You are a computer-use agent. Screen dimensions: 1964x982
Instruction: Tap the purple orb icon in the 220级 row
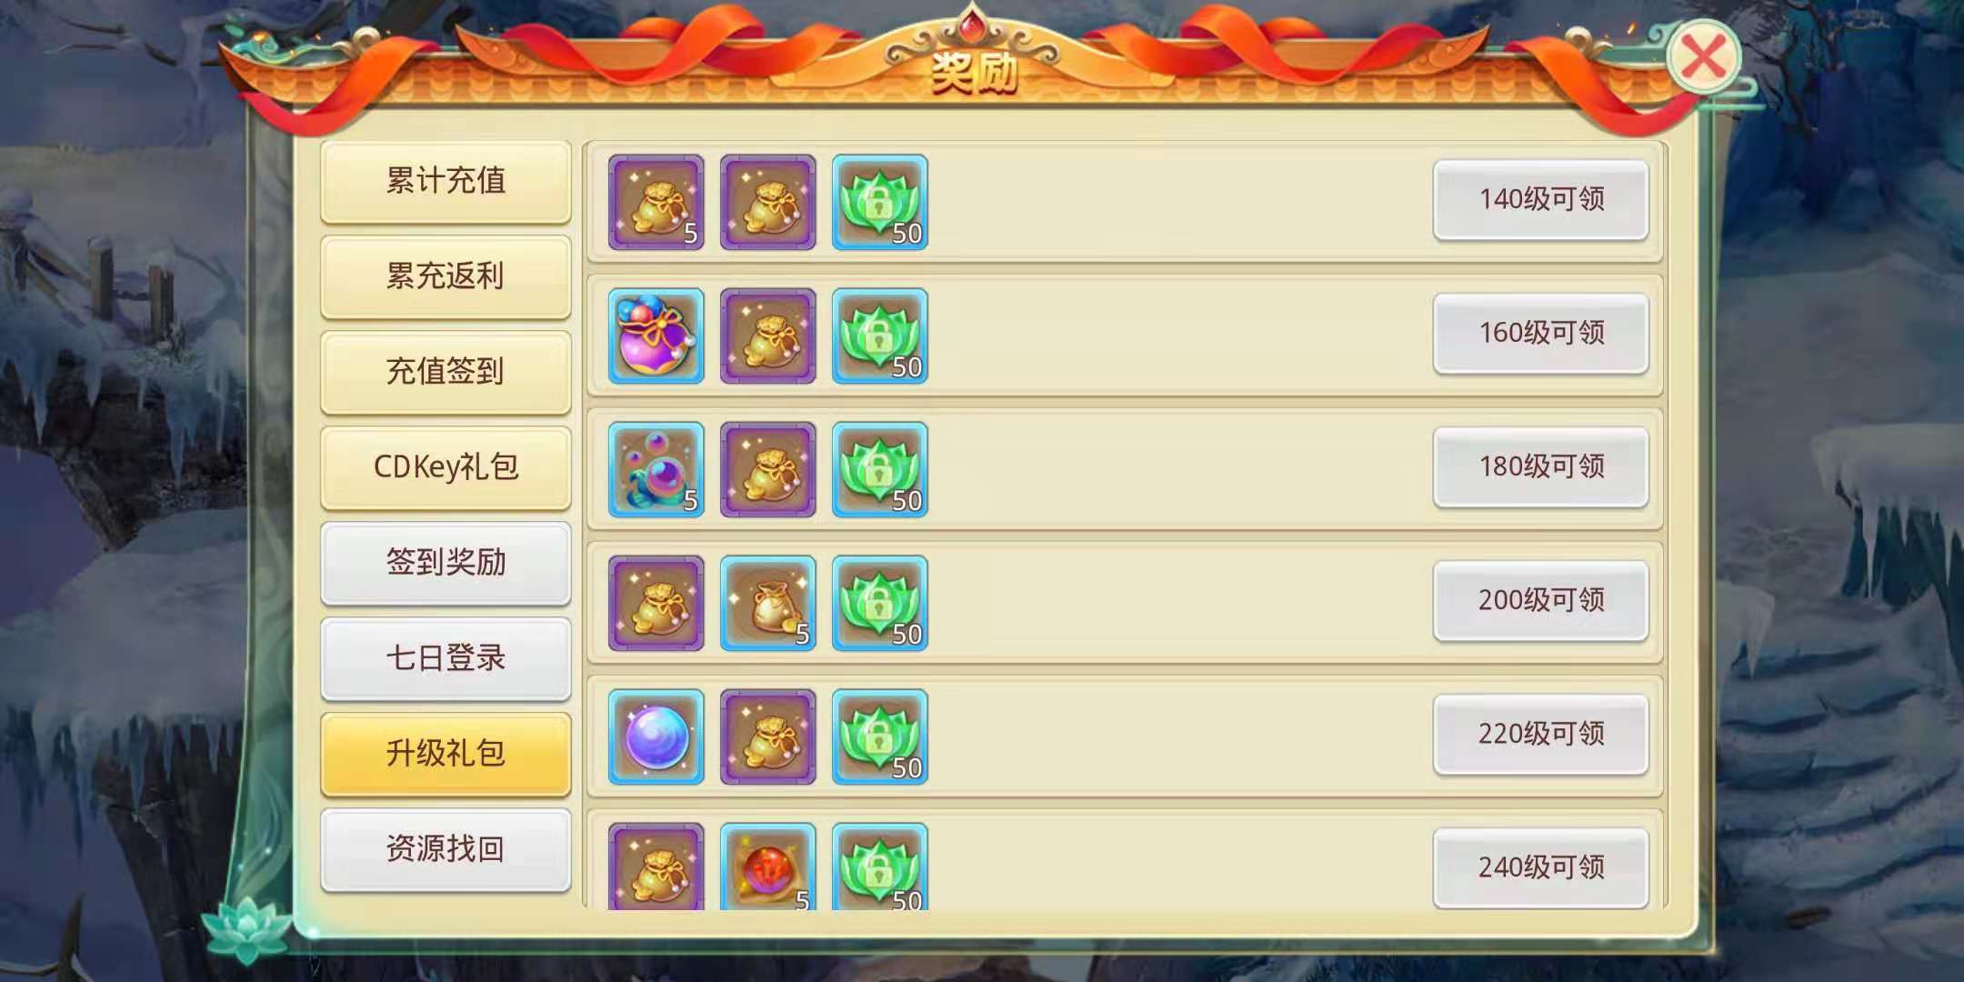pyautogui.click(x=656, y=736)
